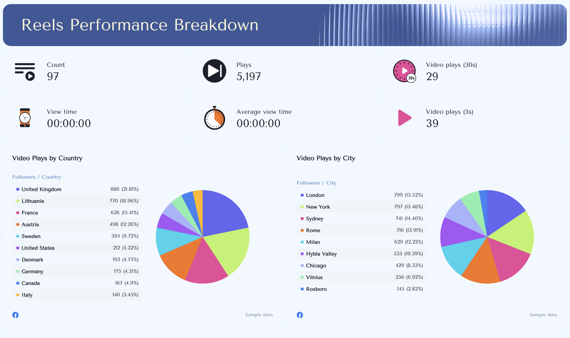Open the Followers / Country selector
Screen dimensions: 570x338
37,177
